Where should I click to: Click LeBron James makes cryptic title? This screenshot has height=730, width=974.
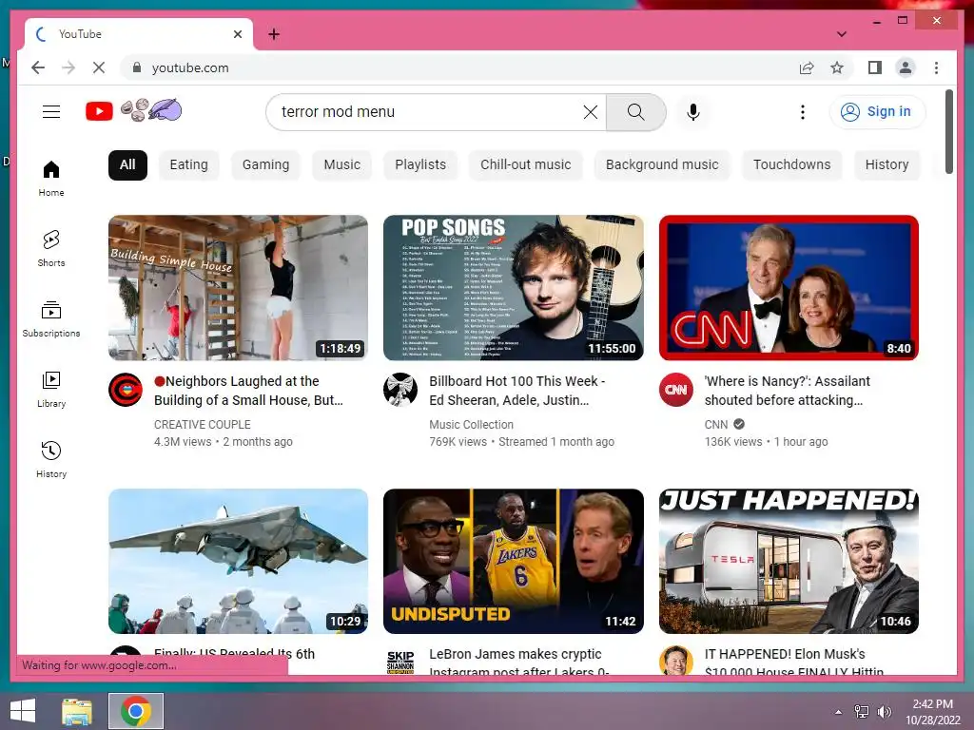(x=518, y=663)
